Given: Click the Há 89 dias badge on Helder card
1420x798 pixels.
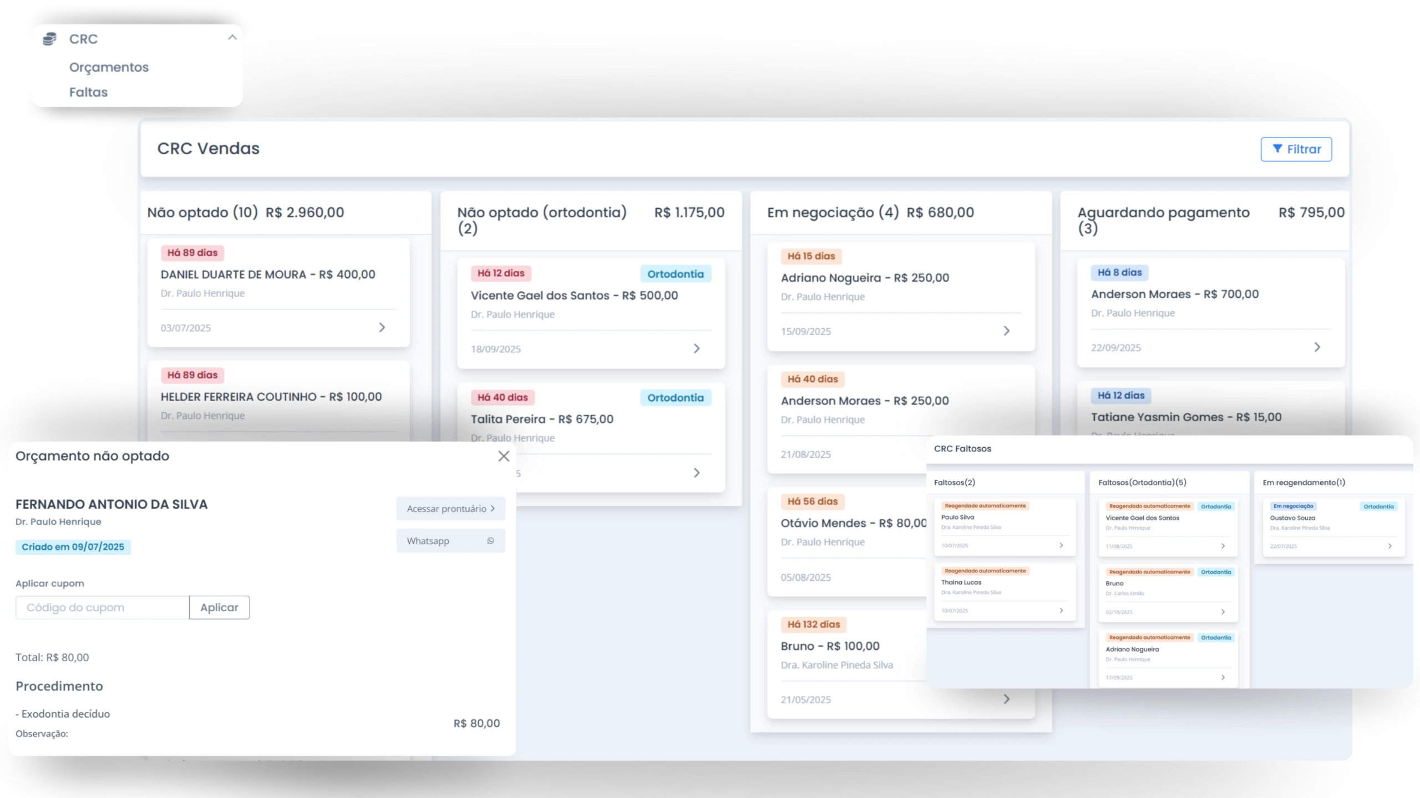Looking at the screenshot, I should 192,375.
